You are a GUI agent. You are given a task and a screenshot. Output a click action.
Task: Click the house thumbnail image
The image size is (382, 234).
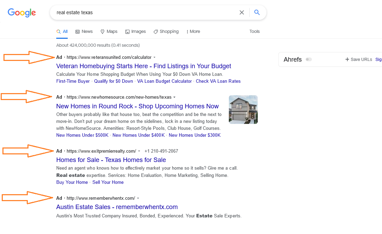tap(243, 109)
